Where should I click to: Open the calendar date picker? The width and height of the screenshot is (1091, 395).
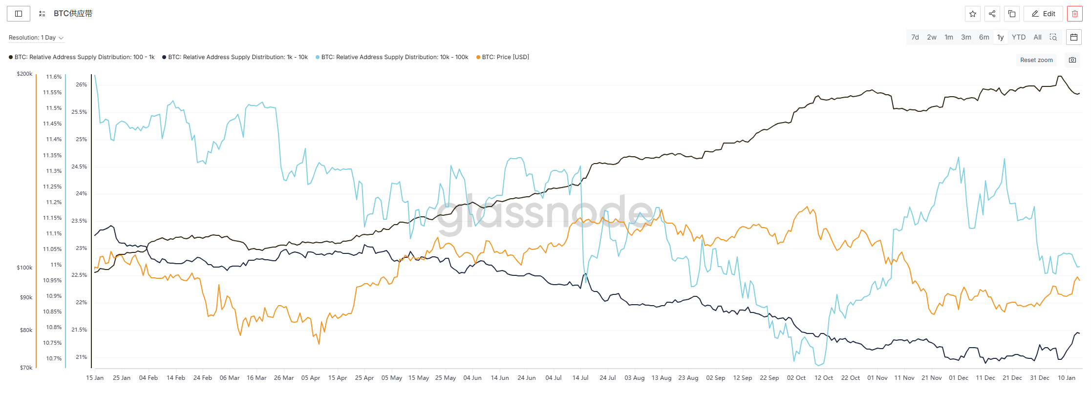[1074, 37]
